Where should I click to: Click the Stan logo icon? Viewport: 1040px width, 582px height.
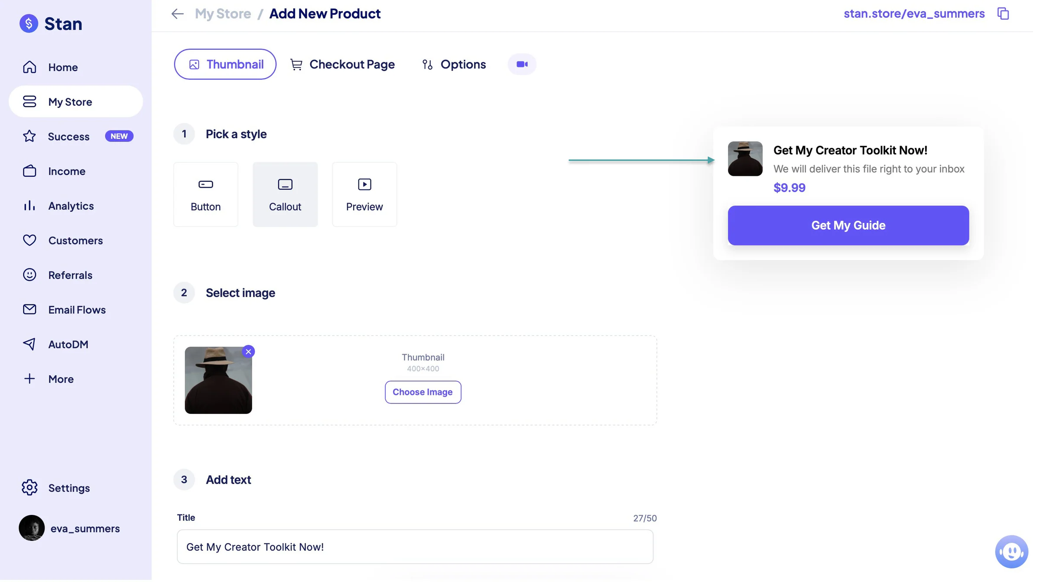point(29,23)
